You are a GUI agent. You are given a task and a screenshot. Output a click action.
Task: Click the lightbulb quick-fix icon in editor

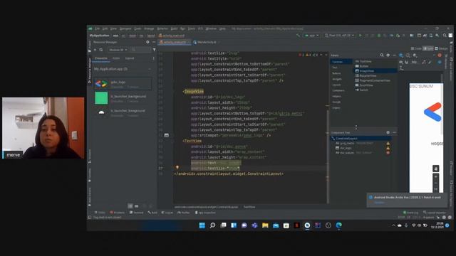(x=177, y=168)
